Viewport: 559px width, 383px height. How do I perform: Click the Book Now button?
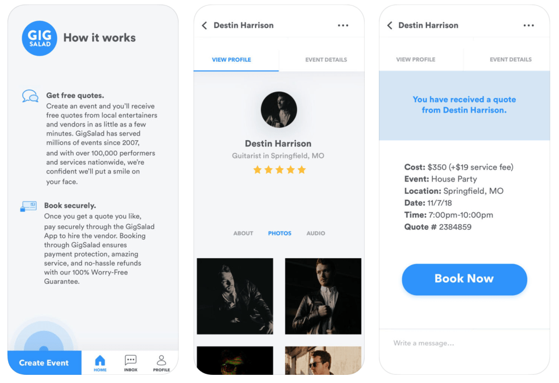464,279
